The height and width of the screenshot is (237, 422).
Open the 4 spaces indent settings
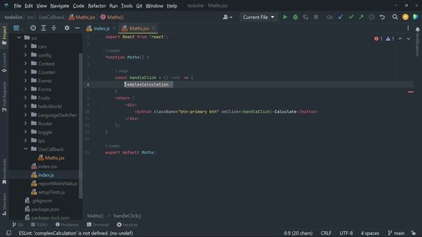[370, 233]
